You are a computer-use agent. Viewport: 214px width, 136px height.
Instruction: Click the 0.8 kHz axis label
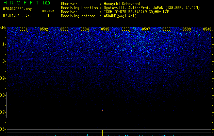tap(3, 95)
